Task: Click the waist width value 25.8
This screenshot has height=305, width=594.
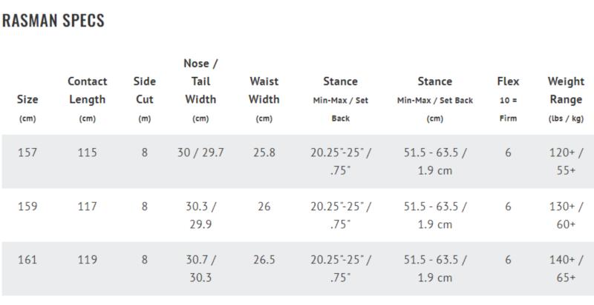Action: tap(264, 152)
